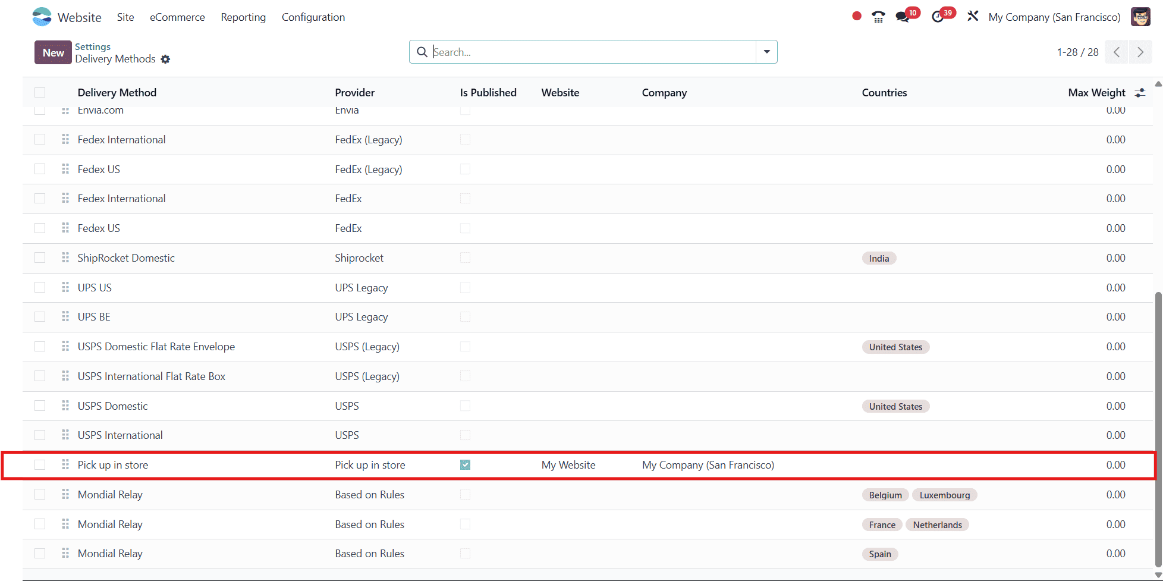The height and width of the screenshot is (581, 1163).
Task: Click drag handle of UPS US row
Action: tap(65, 287)
